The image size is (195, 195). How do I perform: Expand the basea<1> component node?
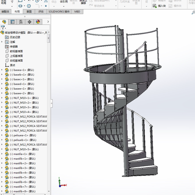(2, 70)
